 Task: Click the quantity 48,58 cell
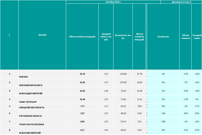tap(123, 113)
